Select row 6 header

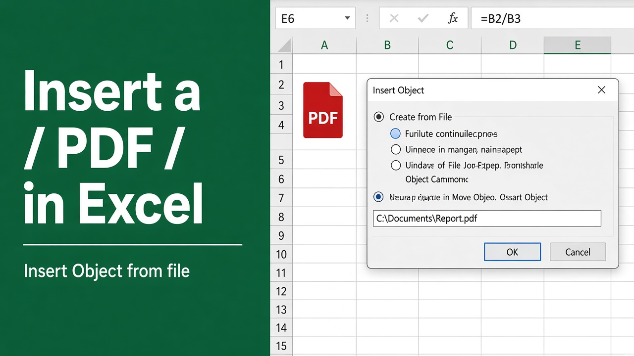[x=281, y=179]
